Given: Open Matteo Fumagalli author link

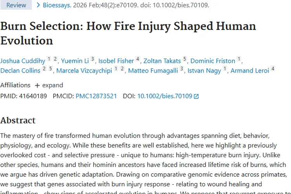Looking at the screenshot, I should tap(153, 71).
